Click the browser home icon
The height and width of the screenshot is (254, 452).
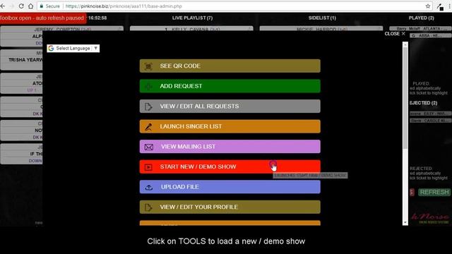tap(30, 6)
